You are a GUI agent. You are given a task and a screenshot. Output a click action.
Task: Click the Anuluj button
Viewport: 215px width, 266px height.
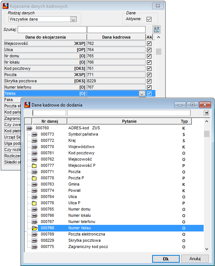(195, 259)
